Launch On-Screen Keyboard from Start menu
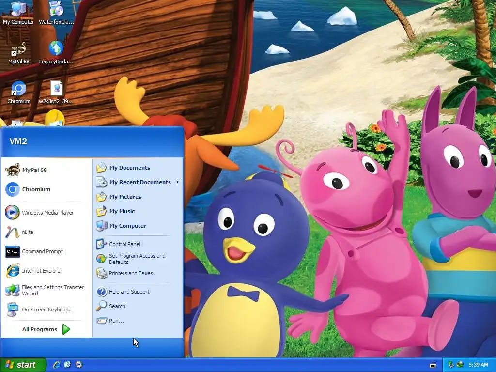The width and height of the screenshot is (496, 372). tap(46, 310)
